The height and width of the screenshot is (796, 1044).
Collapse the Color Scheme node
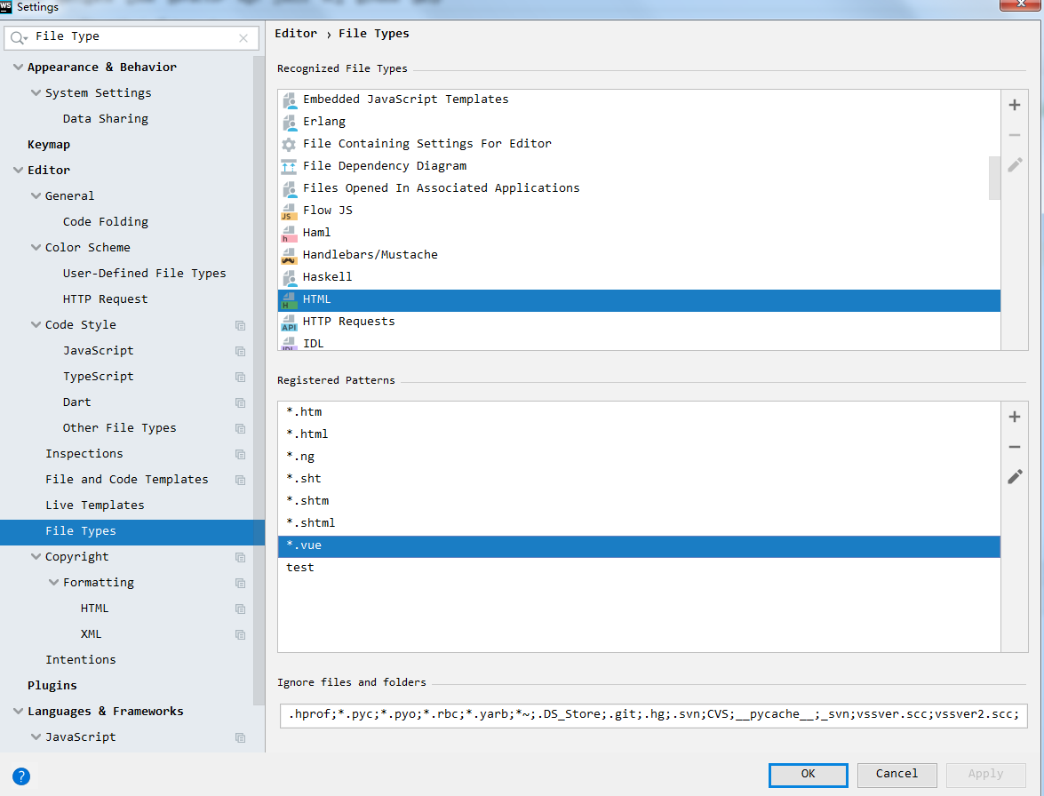tap(36, 248)
